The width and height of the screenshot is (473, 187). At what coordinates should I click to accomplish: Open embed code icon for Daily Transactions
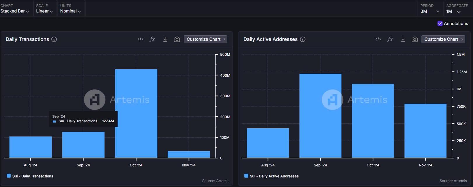tap(140, 39)
